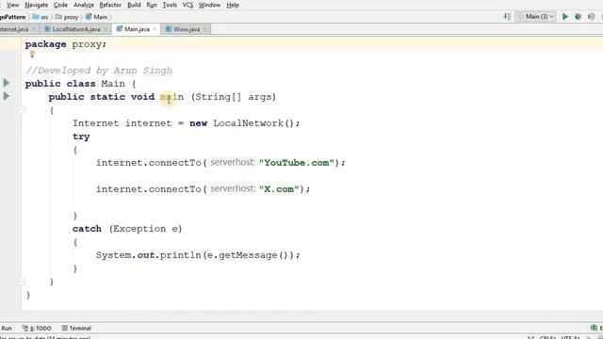Click the proxy breadcrumb folder
Screen dimensions: 603x339
tap(67, 17)
